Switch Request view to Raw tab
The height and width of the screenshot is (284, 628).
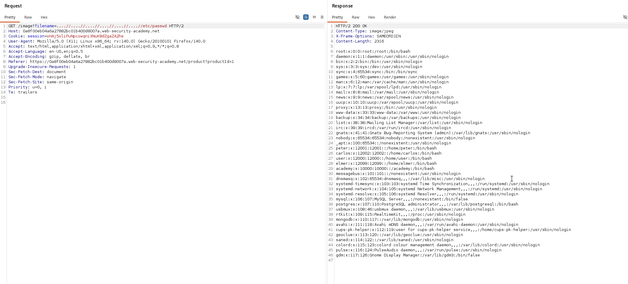coord(28,17)
